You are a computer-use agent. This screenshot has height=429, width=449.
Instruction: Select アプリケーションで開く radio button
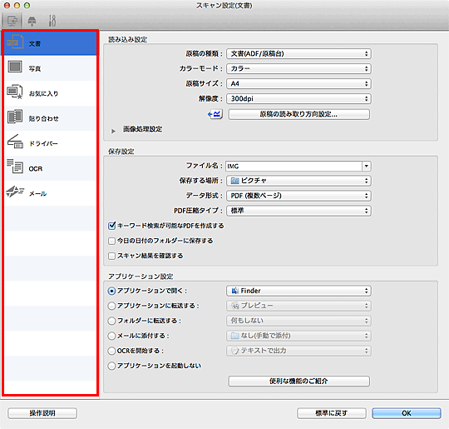tap(111, 291)
